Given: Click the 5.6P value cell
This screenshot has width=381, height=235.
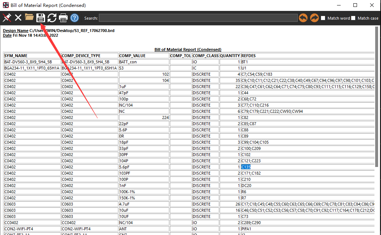Looking at the screenshot, I should click(x=144, y=130).
